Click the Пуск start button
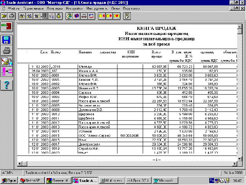 point(9,180)
